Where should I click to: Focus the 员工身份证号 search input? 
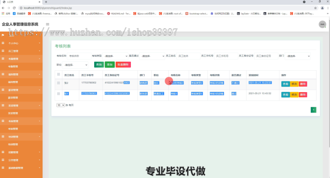(x=266, y=56)
